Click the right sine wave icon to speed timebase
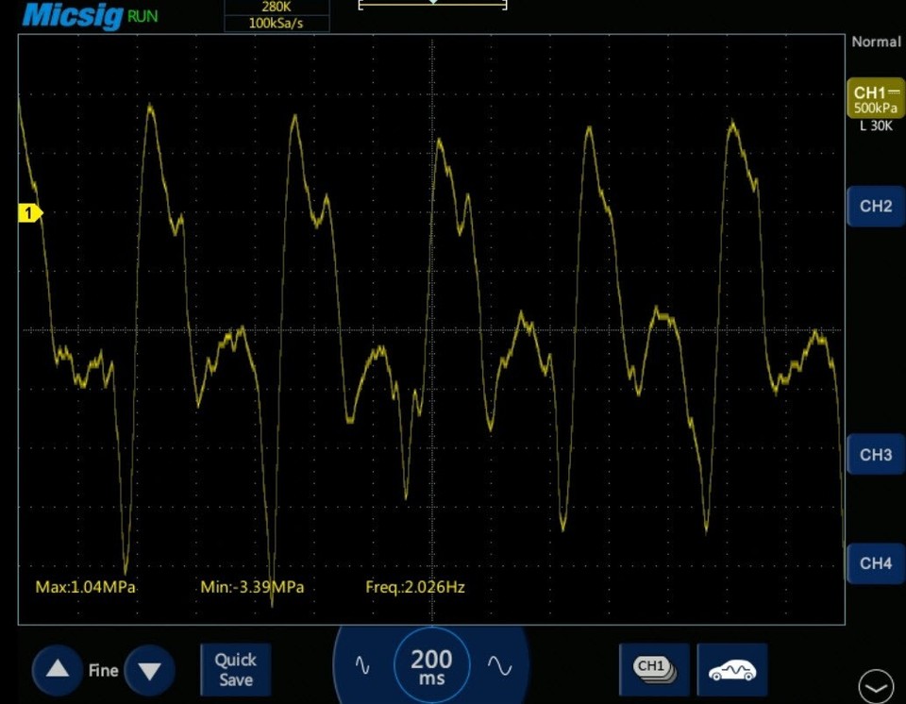 (500, 665)
